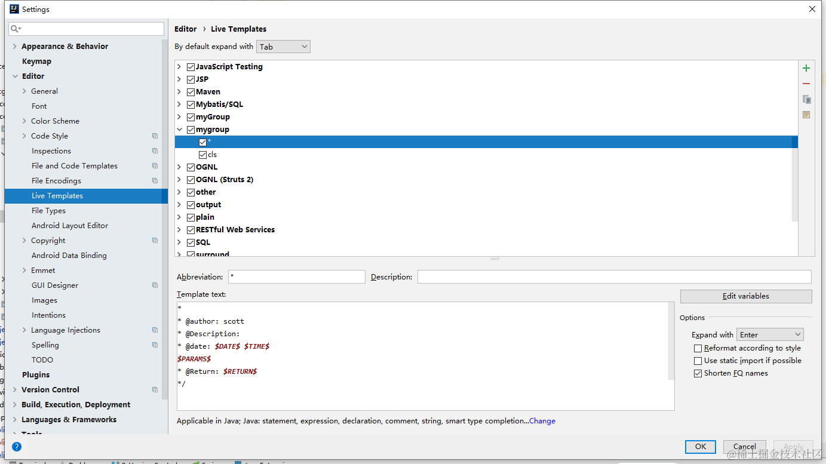Viewport: 826px width, 464px height.
Task: Add a new live template with plus icon
Action: tap(806, 68)
